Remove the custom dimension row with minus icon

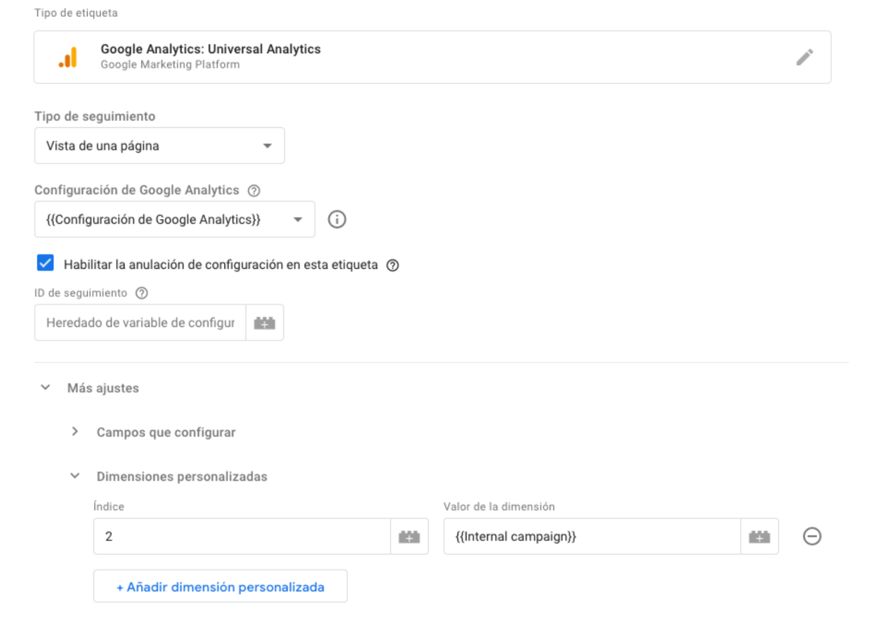point(812,536)
